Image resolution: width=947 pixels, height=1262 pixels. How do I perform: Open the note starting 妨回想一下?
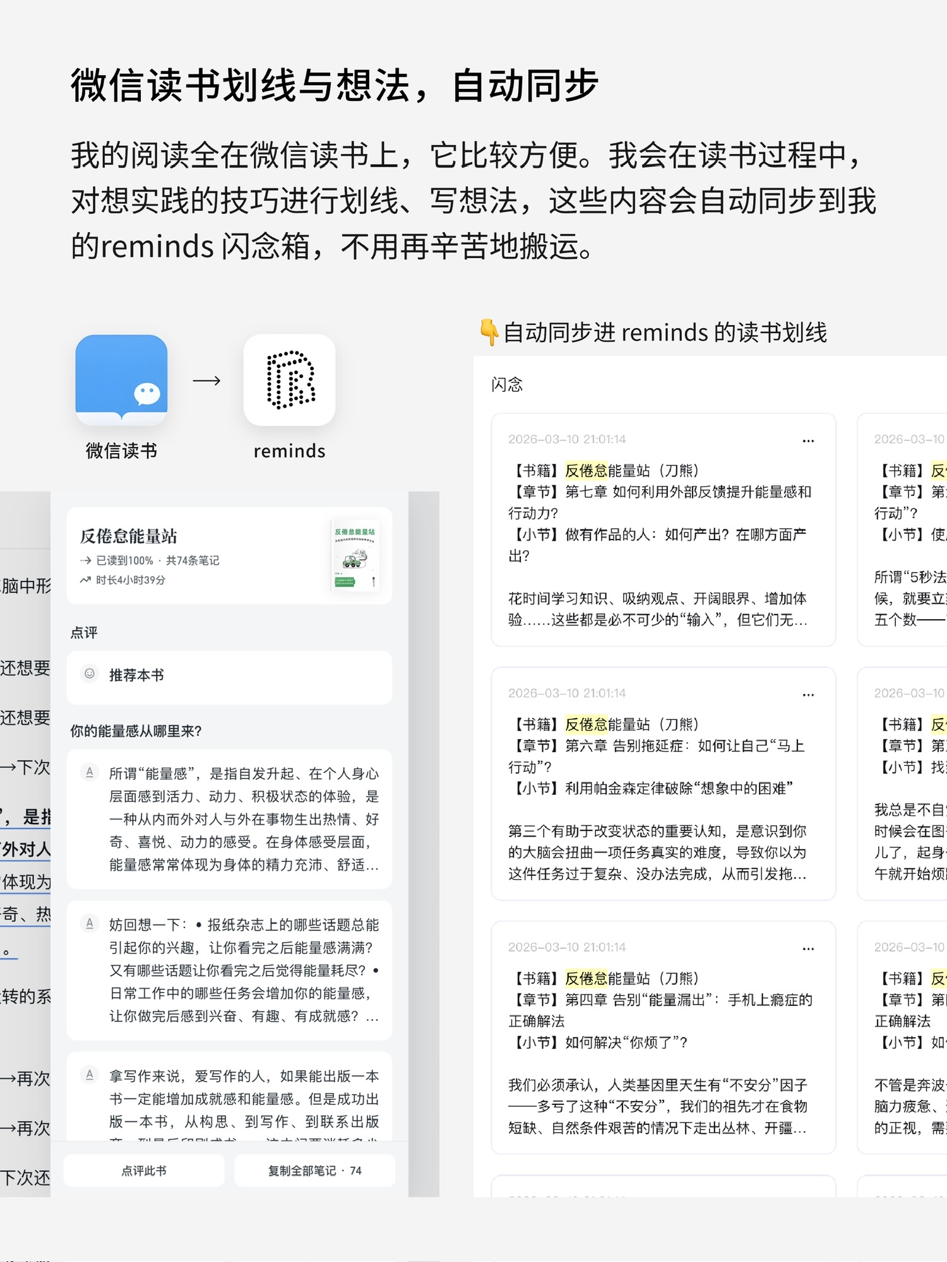coord(229,970)
